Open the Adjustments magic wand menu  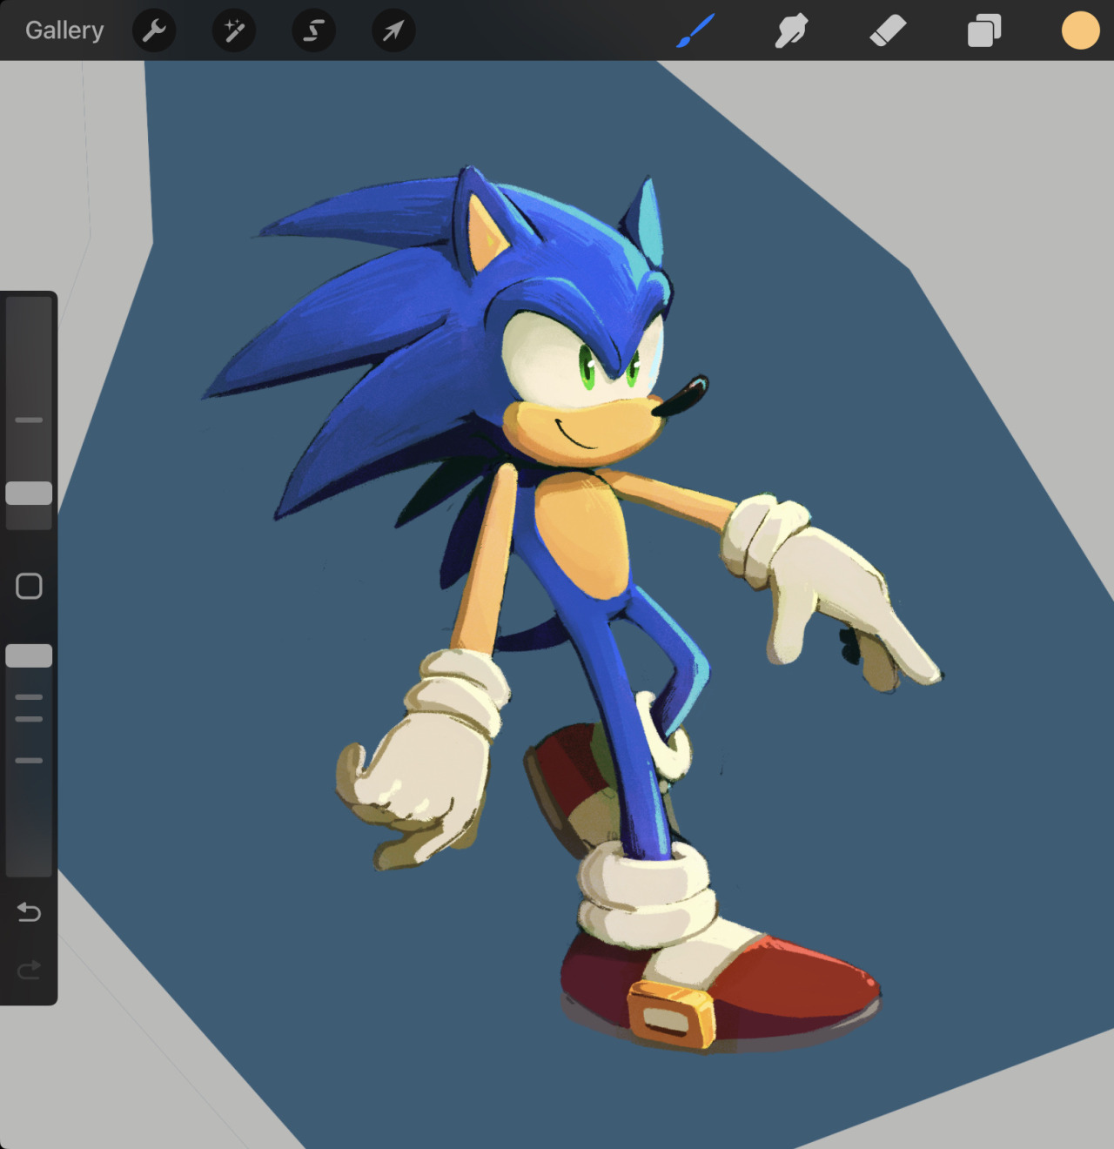tap(234, 31)
